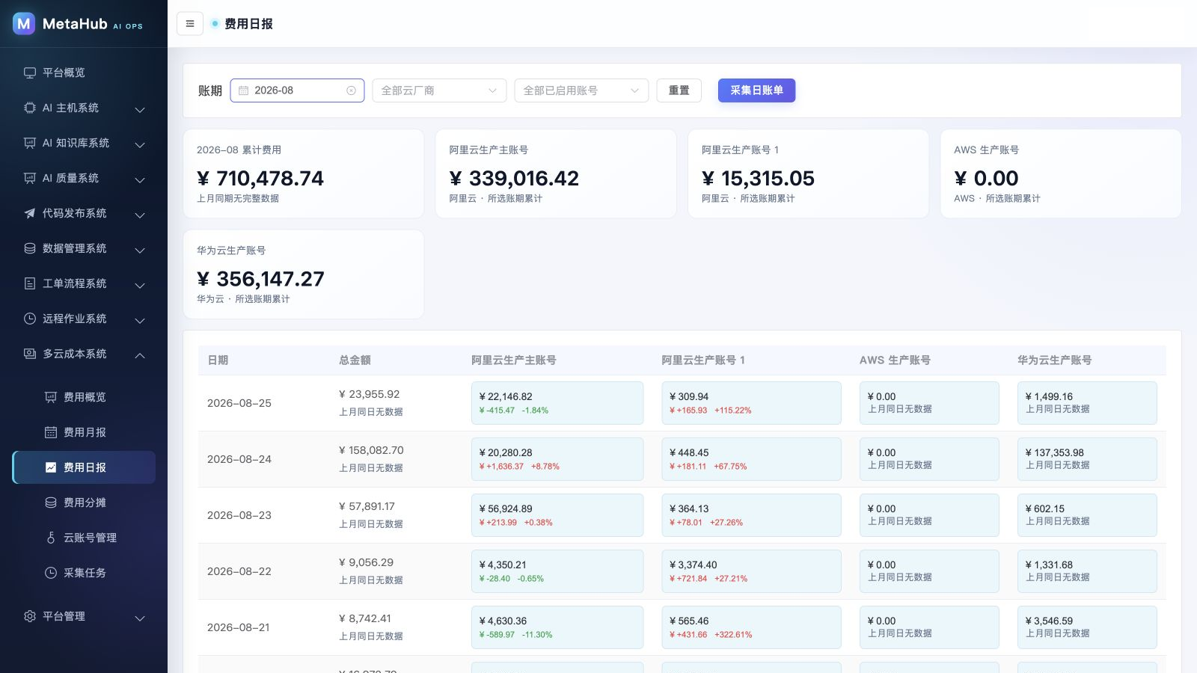Click the 费用日报 chart icon
The image size is (1197, 673).
(51, 467)
